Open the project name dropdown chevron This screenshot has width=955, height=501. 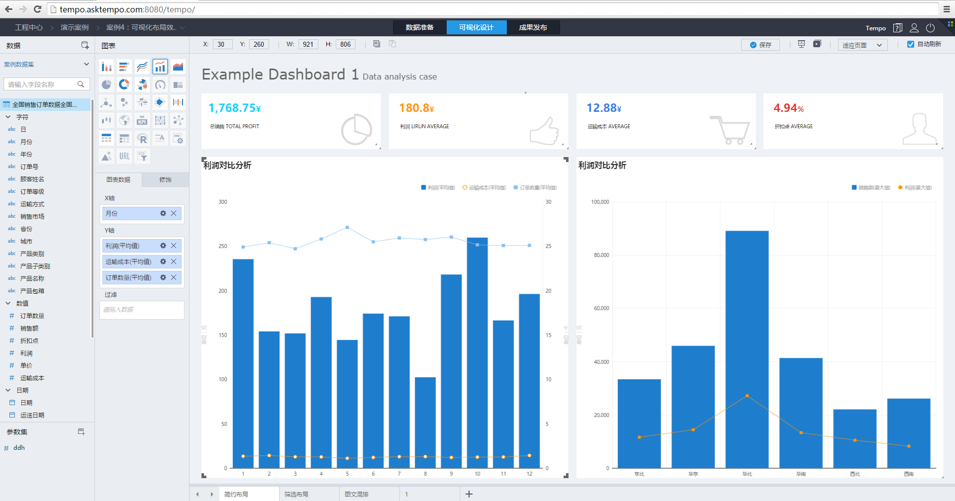(x=183, y=27)
